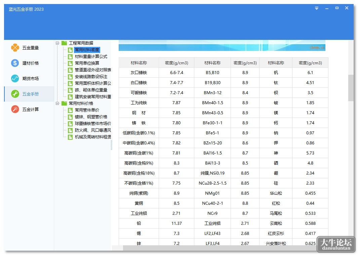Open the 防火阀、风口等通风 tree item
This screenshot has width=358, height=255.
(93, 130)
